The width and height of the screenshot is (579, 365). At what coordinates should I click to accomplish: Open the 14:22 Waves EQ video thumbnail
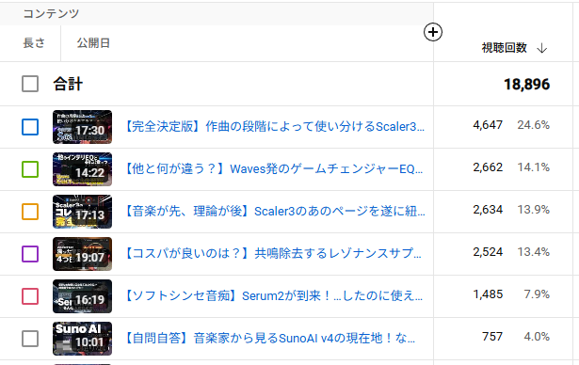point(82,169)
